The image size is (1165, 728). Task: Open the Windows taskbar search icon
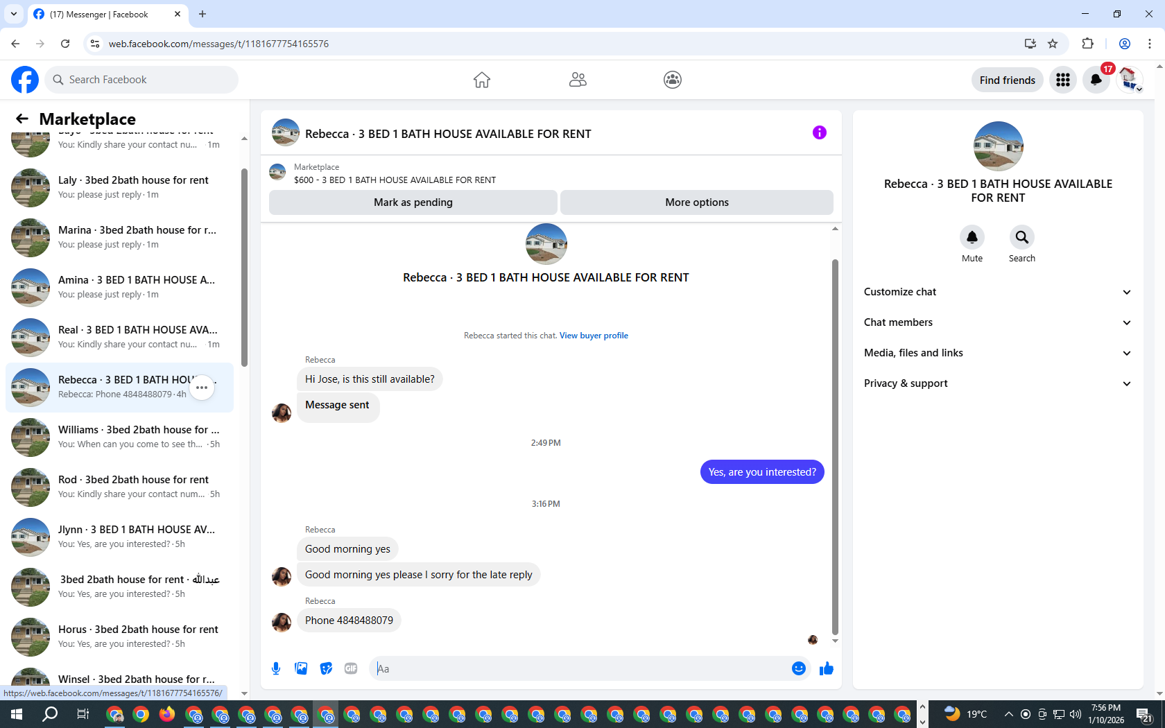(x=50, y=714)
